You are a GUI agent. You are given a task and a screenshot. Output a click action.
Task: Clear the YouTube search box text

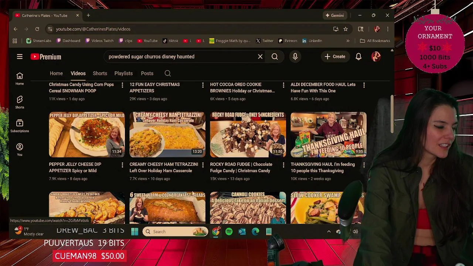(260, 57)
